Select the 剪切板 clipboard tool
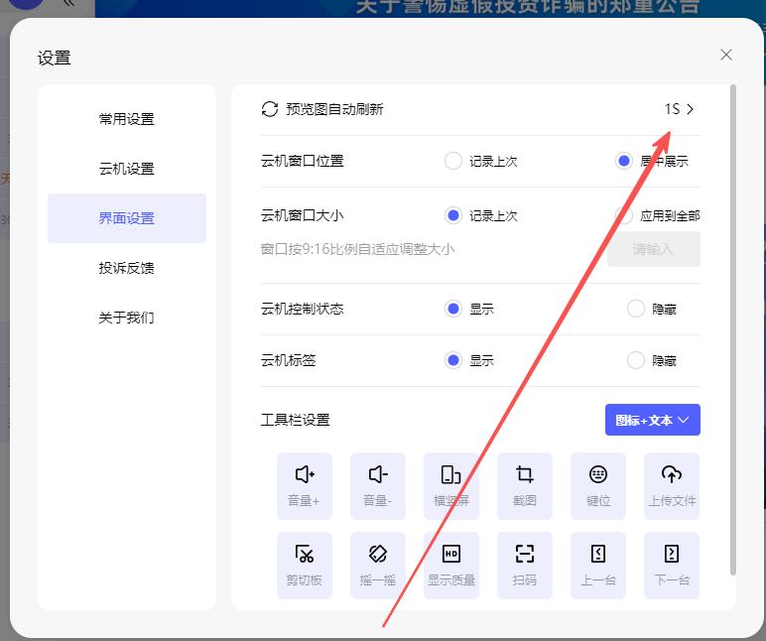This screenshot has height=641, width=766. (x=305, y=566)
